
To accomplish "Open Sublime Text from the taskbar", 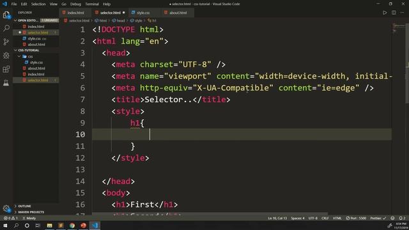I will 61,226.
